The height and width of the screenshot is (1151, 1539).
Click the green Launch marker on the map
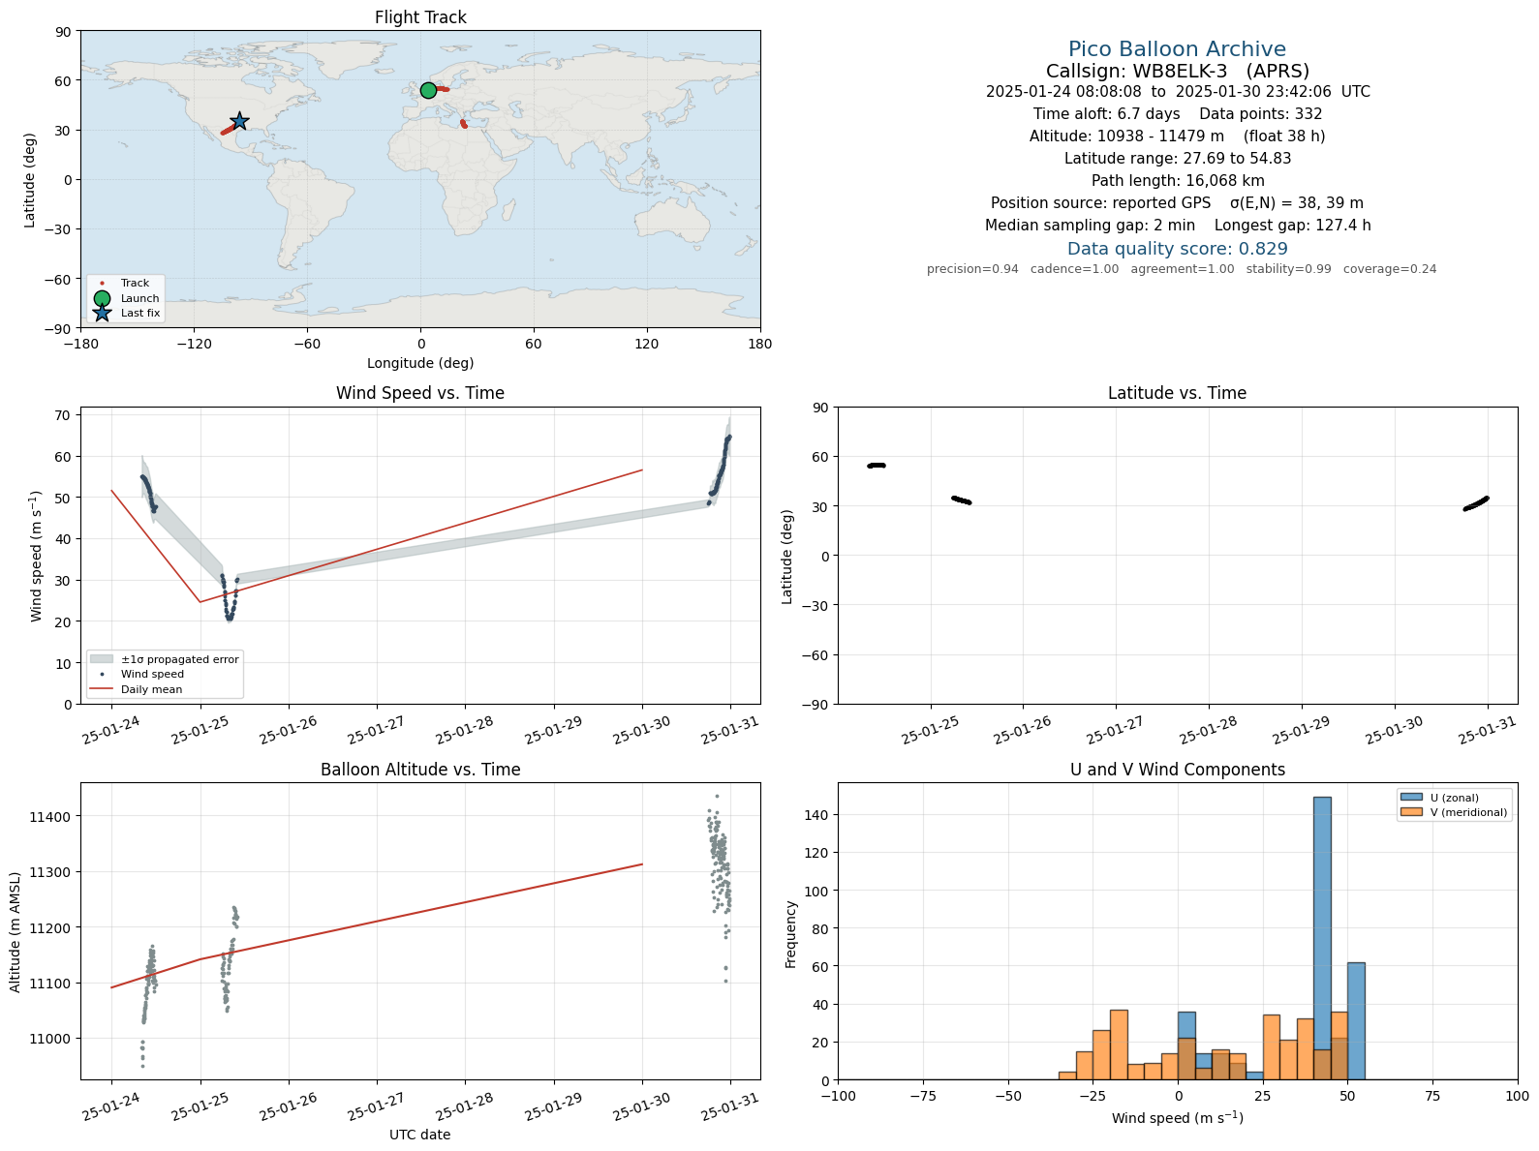click(x=428, y=90)
